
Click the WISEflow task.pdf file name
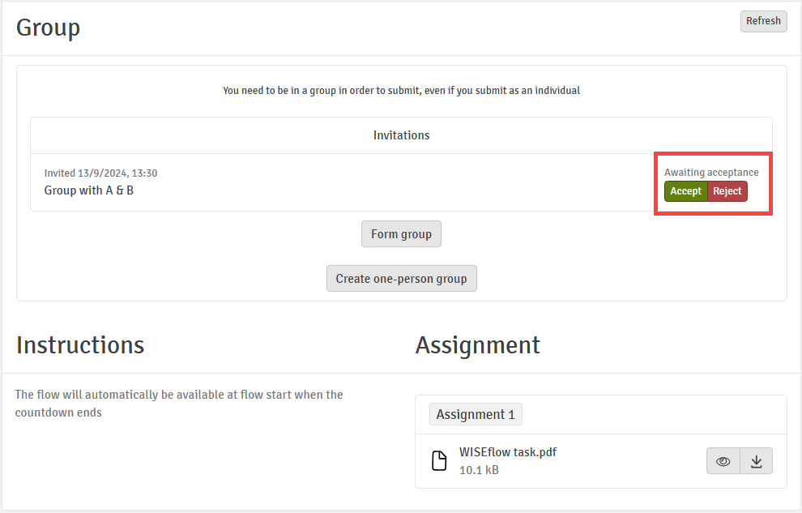[508, 452]
